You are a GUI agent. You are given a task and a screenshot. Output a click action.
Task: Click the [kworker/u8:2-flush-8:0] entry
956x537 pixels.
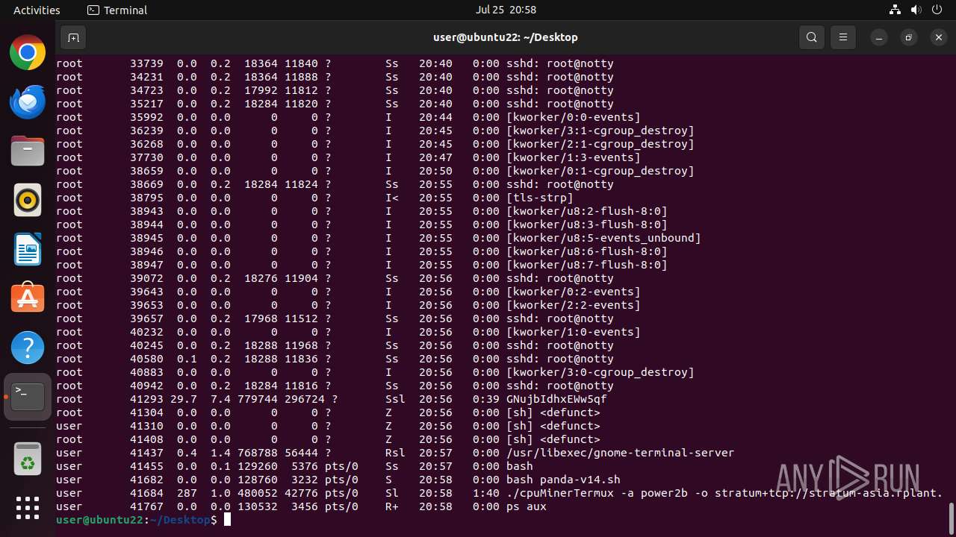(x=587, y=211)
